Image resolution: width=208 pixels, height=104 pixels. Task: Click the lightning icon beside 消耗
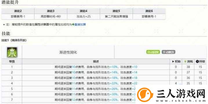185,61
